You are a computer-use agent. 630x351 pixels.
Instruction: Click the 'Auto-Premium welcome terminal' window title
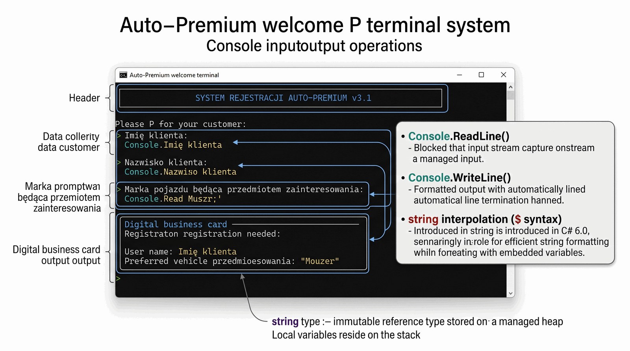[174, 75]
